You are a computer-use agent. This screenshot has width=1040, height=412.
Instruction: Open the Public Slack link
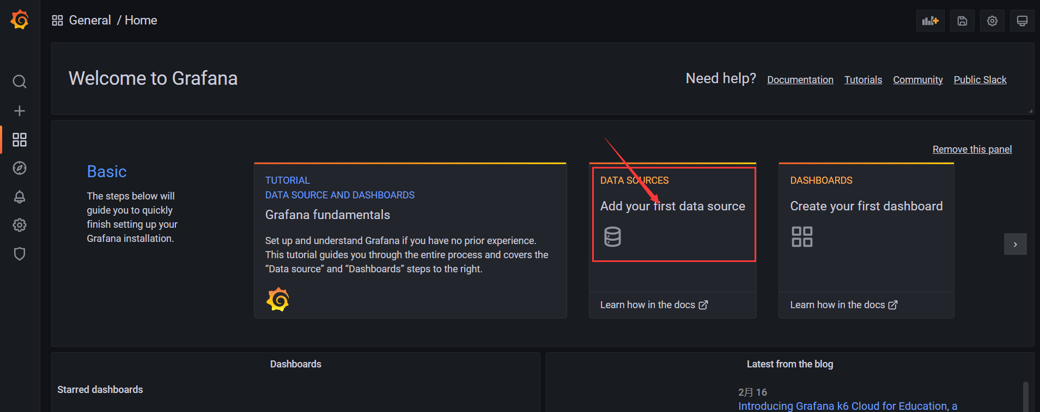[980, 80]
